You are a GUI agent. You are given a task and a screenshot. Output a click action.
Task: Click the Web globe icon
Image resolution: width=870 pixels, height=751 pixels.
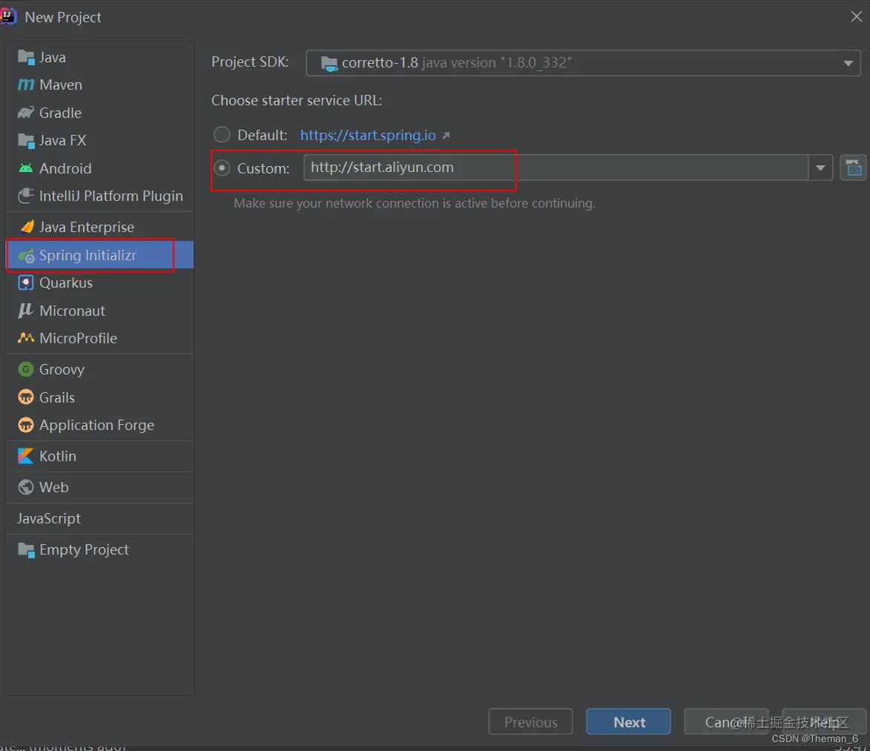pyautogui.click(x=26, y=487)
